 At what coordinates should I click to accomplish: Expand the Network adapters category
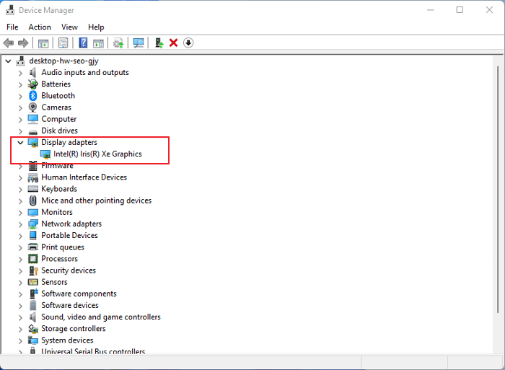point(20,224)
